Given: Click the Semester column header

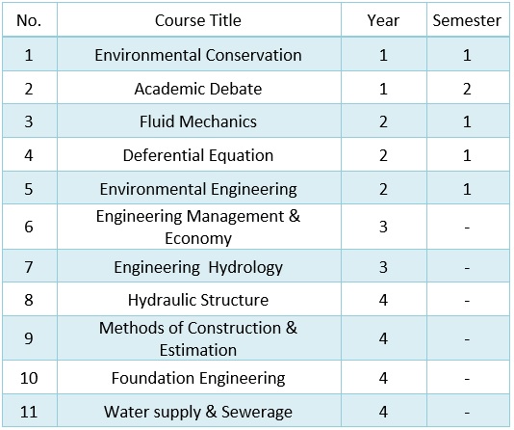Looking at the screenshot, I should tap(468, 20).
